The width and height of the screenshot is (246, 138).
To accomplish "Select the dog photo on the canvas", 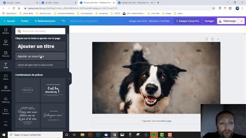I will point(156,78).
